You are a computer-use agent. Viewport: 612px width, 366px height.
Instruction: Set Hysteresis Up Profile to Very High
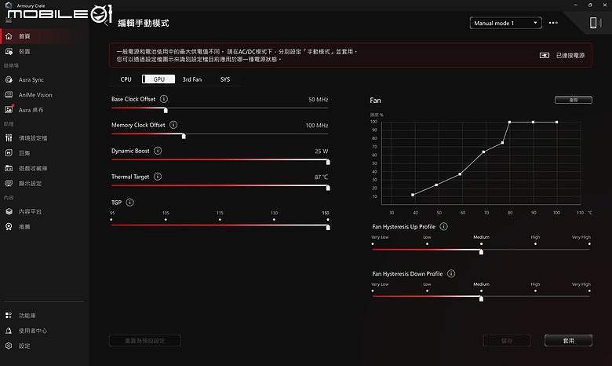pos(589,243)
